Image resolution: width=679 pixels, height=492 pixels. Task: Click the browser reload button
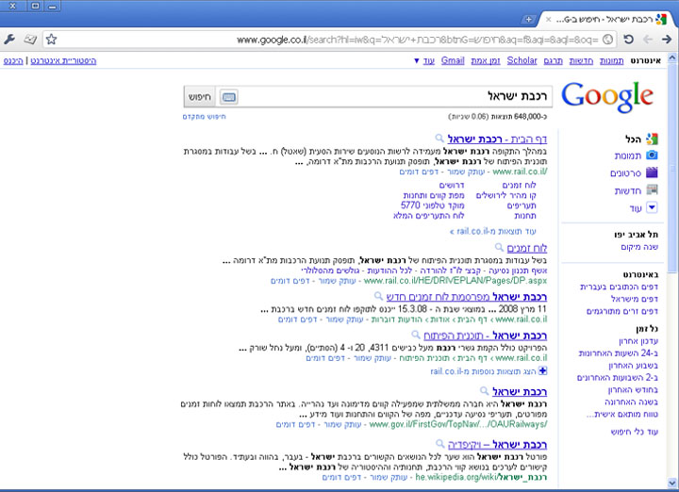pyautogui.click(x=628, y=40)
